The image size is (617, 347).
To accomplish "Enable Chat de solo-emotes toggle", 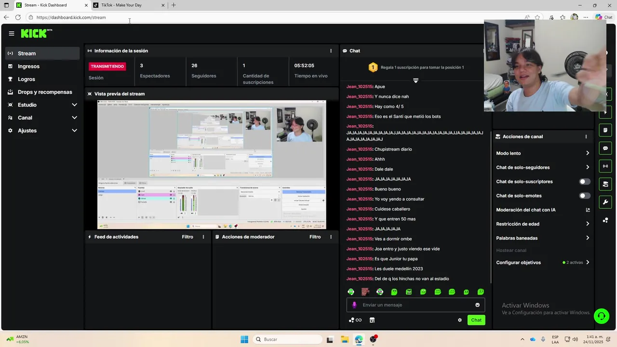I will 585,196.
